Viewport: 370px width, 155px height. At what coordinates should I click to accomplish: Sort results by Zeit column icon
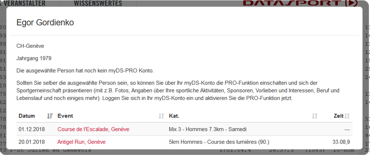(x=347, y=116)
